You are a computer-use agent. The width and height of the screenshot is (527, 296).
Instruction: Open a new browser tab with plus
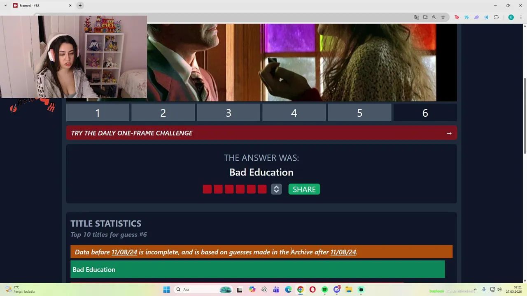pos(80,5)
